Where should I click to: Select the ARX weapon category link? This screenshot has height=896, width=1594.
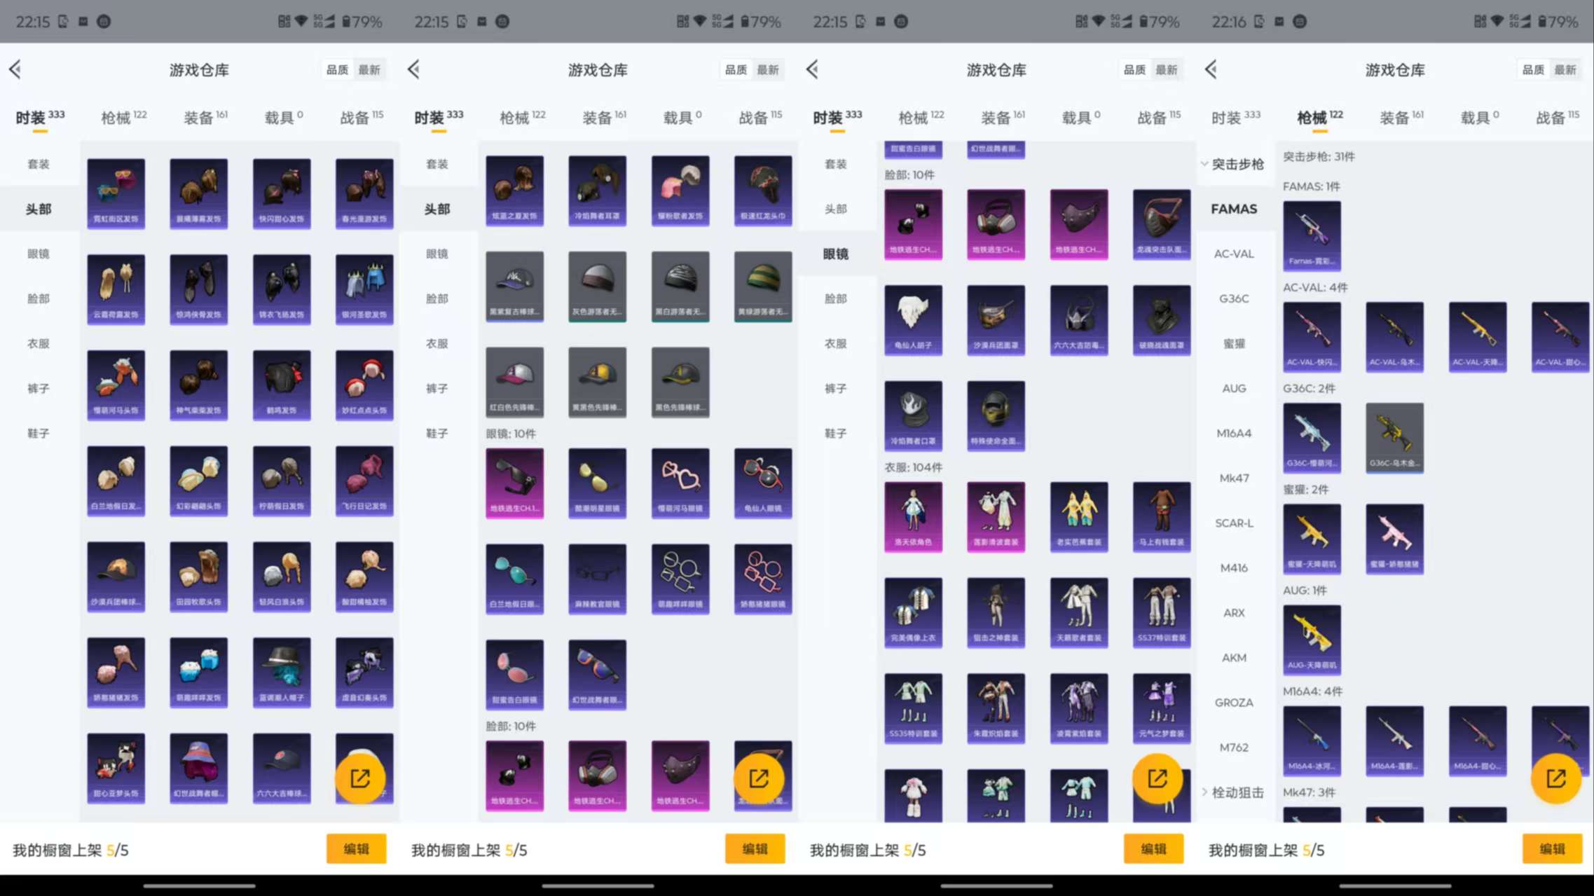[1234, 612]
